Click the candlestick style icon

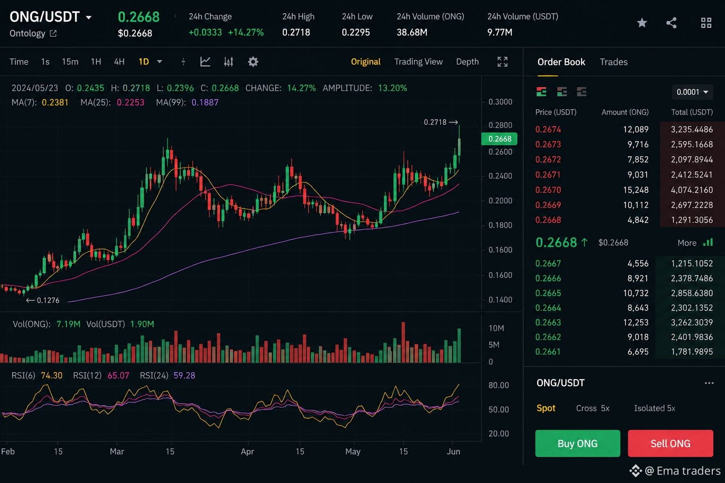(x=228, y=62)
